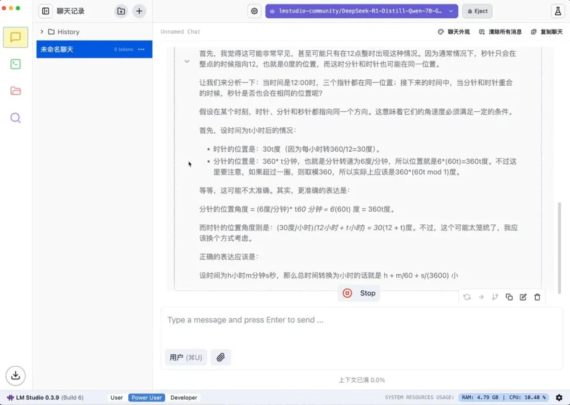Open the experiments flask icon
This screenshot has height=405, width=570.
coord(557,11)
